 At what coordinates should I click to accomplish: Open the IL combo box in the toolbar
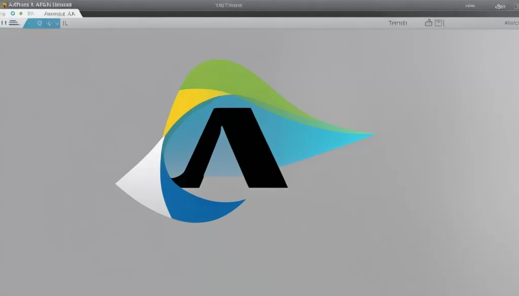pyautogui.click(x=65, y=23)
